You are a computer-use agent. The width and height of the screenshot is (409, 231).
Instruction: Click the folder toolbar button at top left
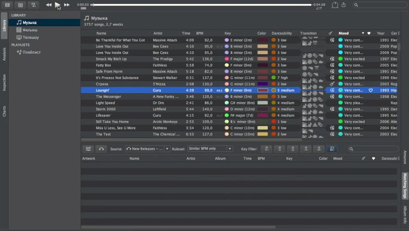click(x=20, y=5)
